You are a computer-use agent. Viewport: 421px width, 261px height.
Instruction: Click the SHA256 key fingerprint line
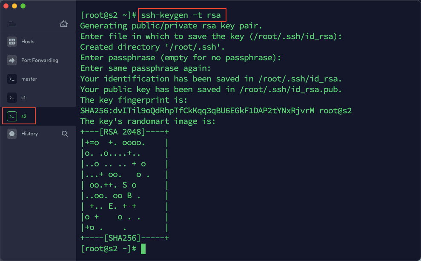pyautogui.click(x=216, y=111)
